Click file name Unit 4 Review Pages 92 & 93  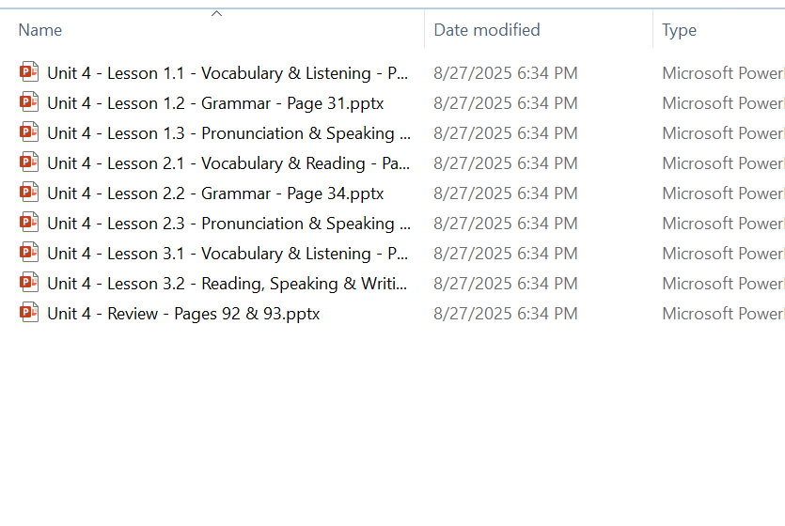coord(183,313)
